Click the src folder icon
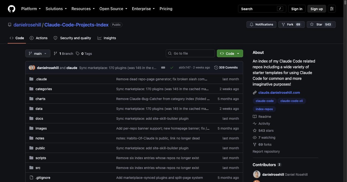Viewport: 347px width, 182px height. [x=31, y=168]
